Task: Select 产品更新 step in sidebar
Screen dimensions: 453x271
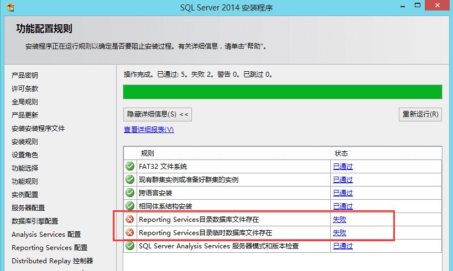Action: tap(25, 115)
